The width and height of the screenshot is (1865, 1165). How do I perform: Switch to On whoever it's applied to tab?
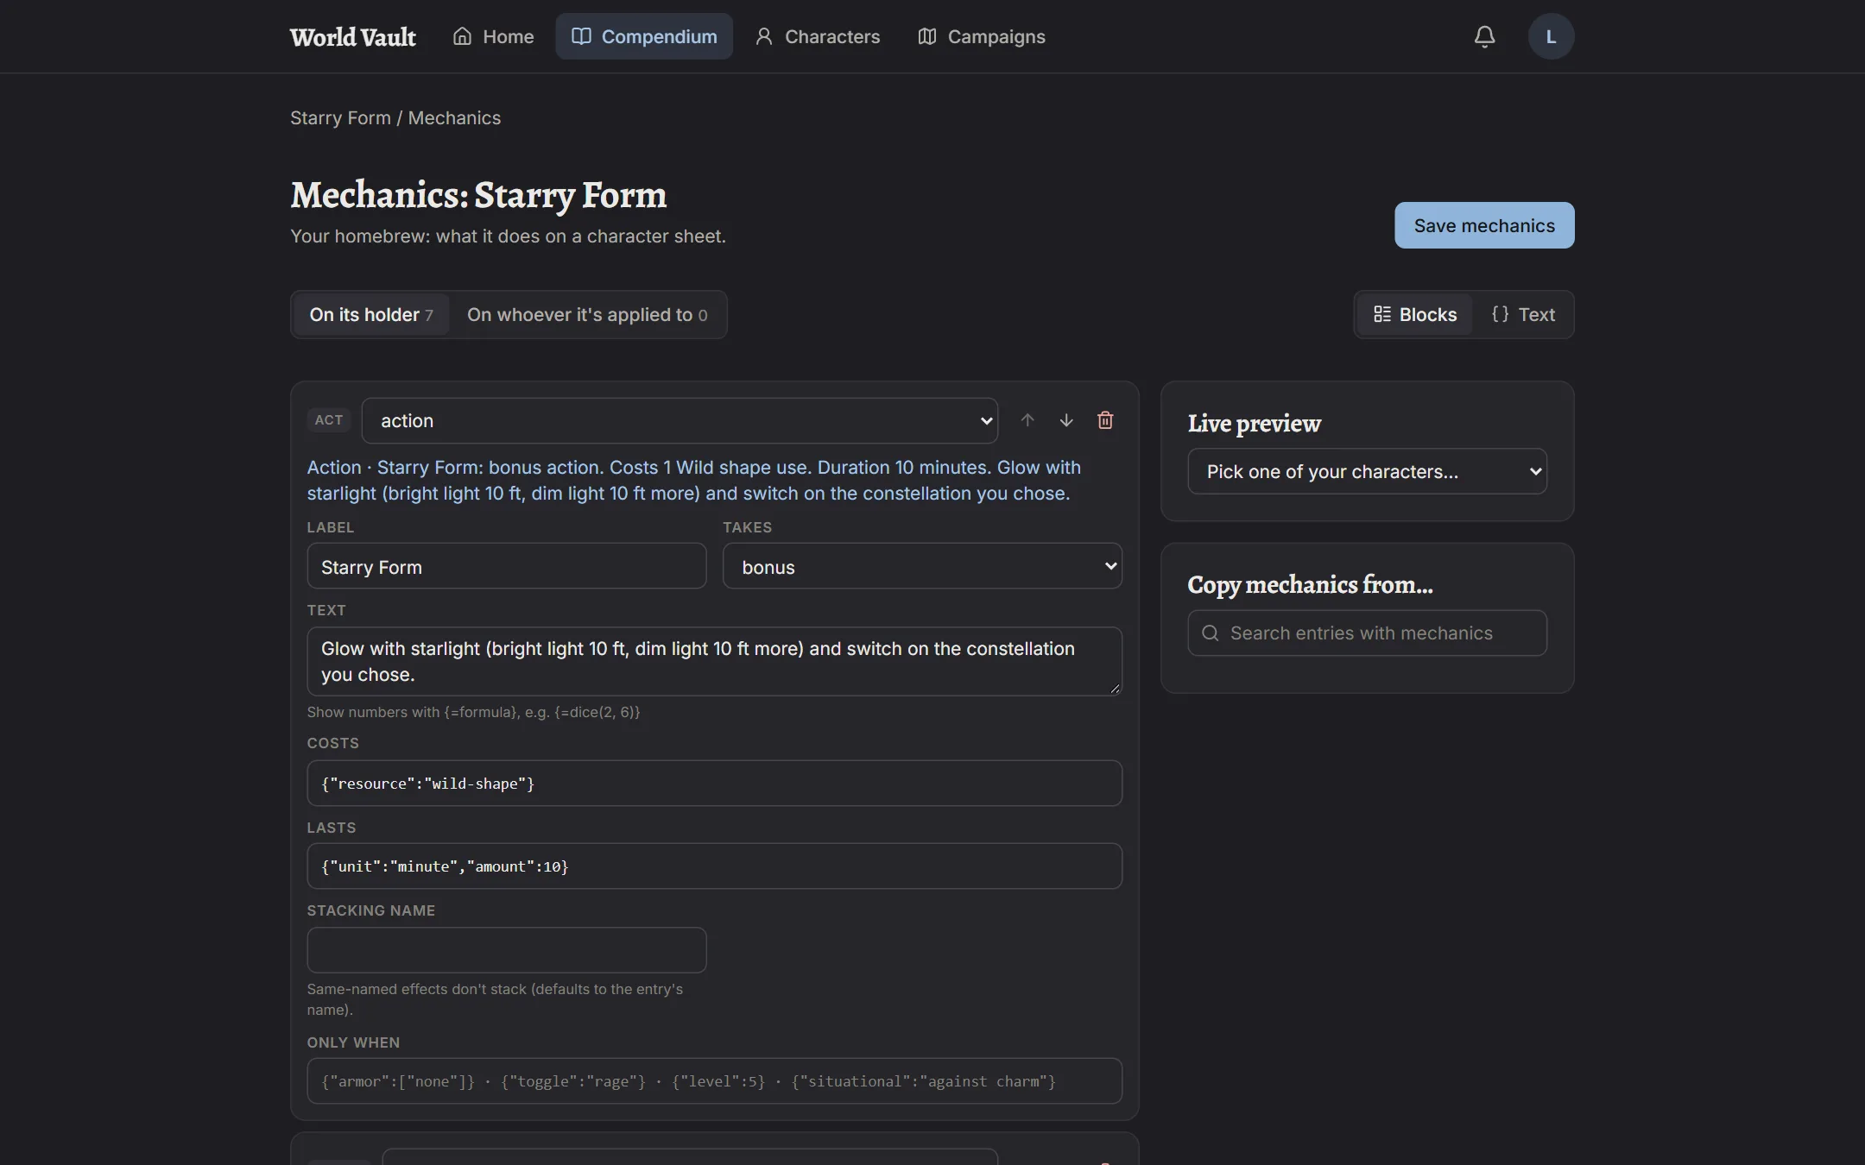click(587, 314)
